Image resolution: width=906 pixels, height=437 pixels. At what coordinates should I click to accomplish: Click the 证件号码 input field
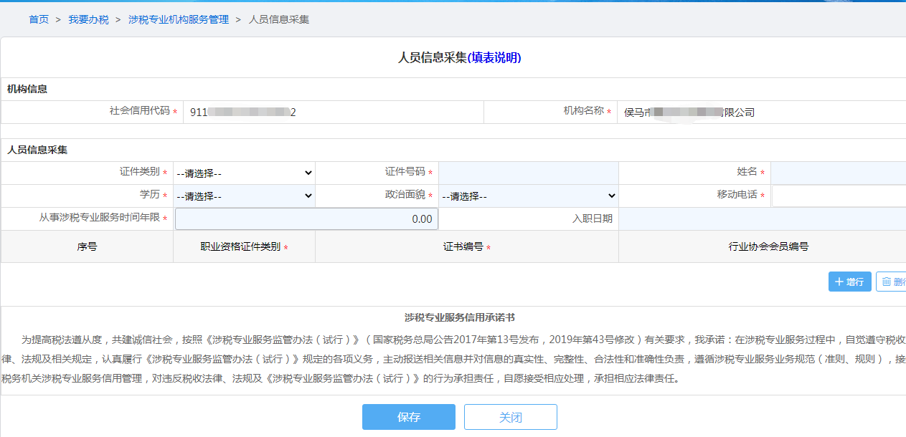point(529,173)
